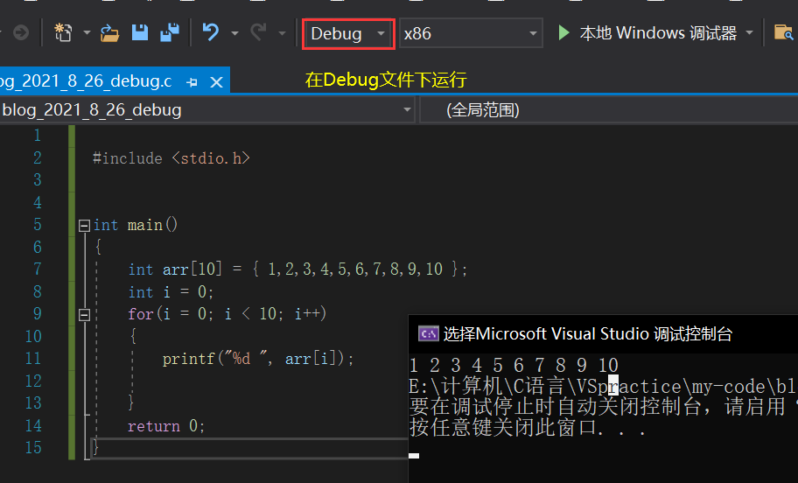The height and width of the screenshot is (483, 798).
Task: Click the E:\计算机\C语言 path in console
Action: 603,387
